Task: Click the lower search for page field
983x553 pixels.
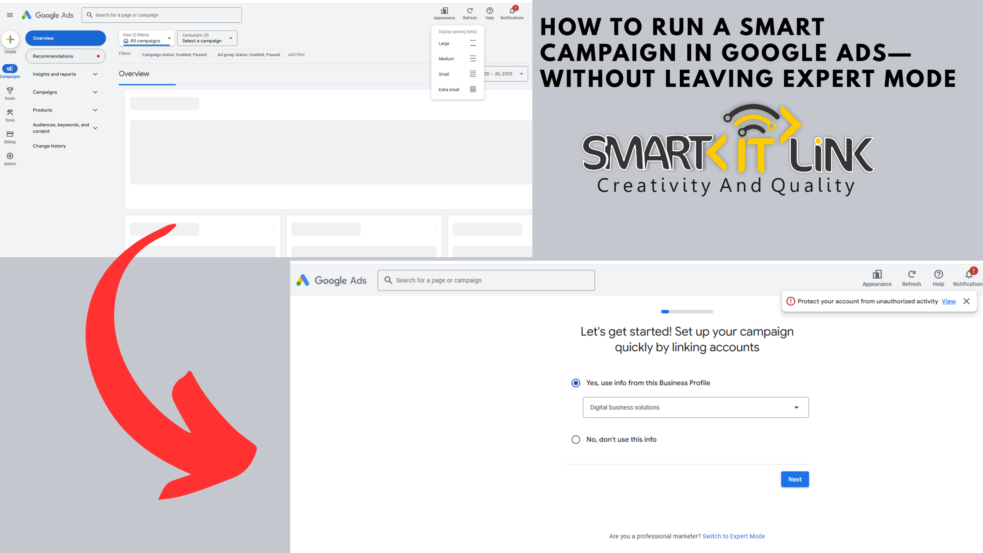Action: click(x=486, y=280)
